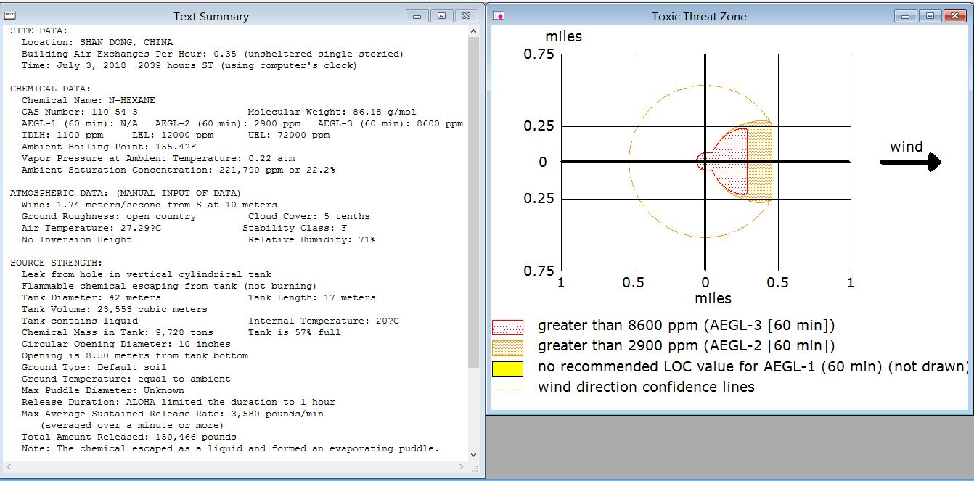Close the Text Summary window

pos(467,15)
